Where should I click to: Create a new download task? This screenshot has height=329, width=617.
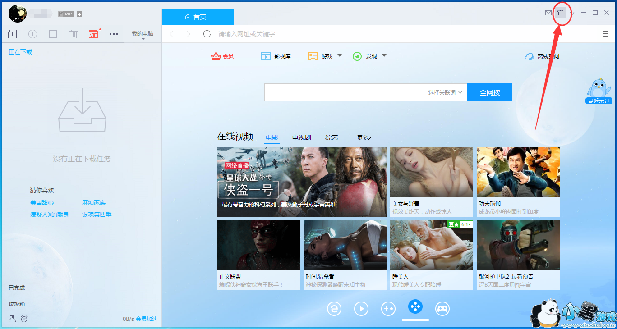point(12,34)
